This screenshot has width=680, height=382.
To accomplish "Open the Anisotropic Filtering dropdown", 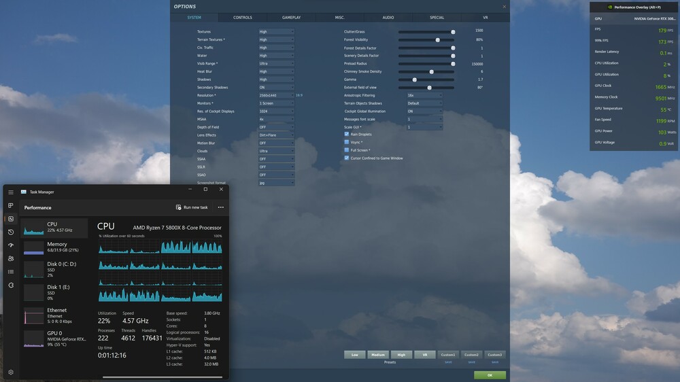I will click(424, 95).
